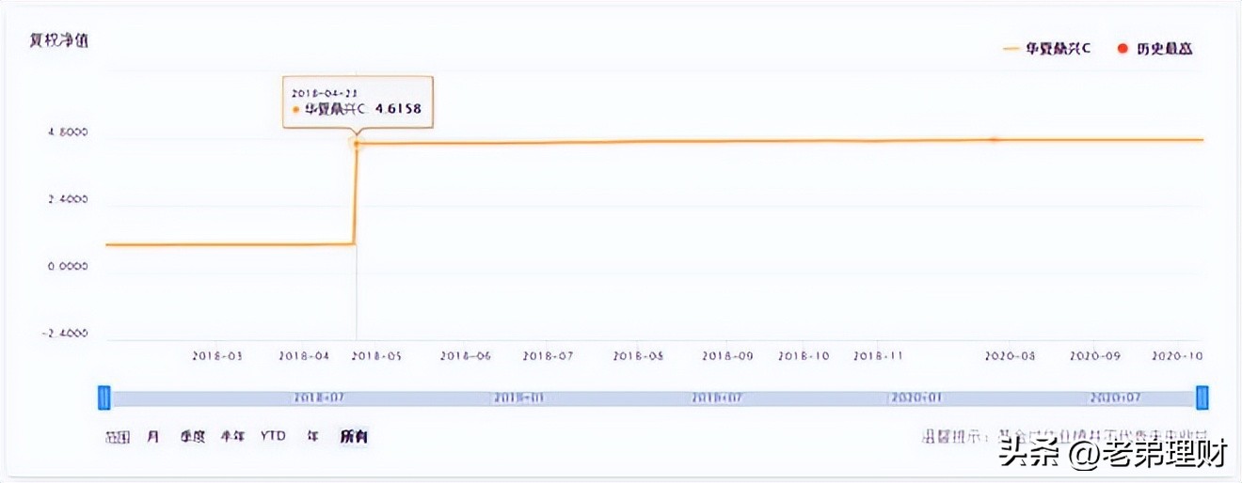
Task: Click the orange line icon in legend
Action: (1012, 48)
